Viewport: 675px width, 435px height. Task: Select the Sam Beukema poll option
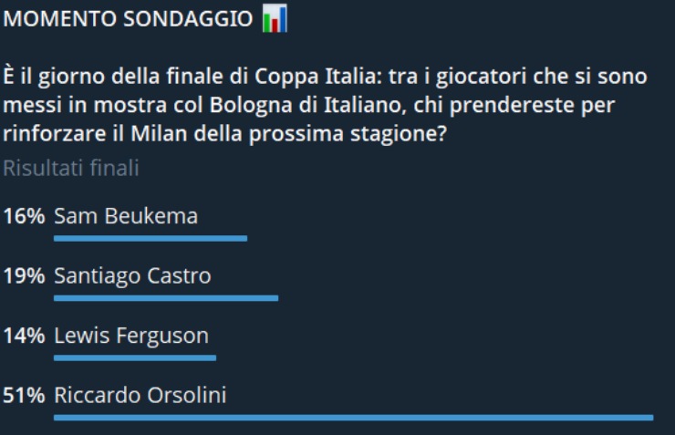(126, 216)
